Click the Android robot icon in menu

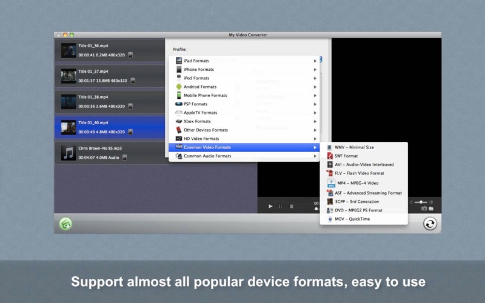(x=179, y=87)
